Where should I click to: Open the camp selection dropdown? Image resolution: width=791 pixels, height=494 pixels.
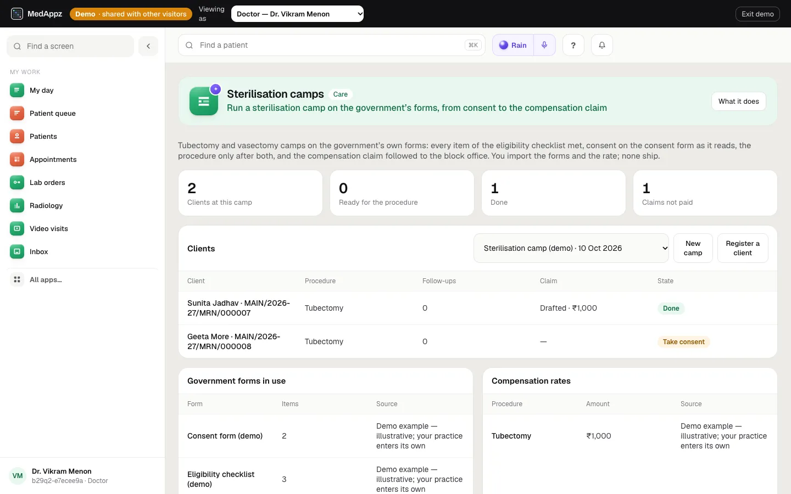click(x=571, y=248)
